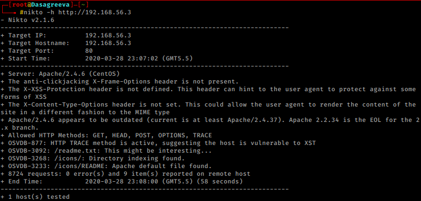Click the 8724 requests summary line
This screenshot has width=421, height=201.
point(125,174)
